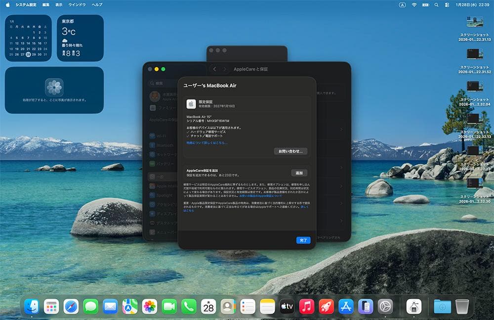
Task: Click the 追加 button for AppleCare coverage
Action: [x=299, y=173]
